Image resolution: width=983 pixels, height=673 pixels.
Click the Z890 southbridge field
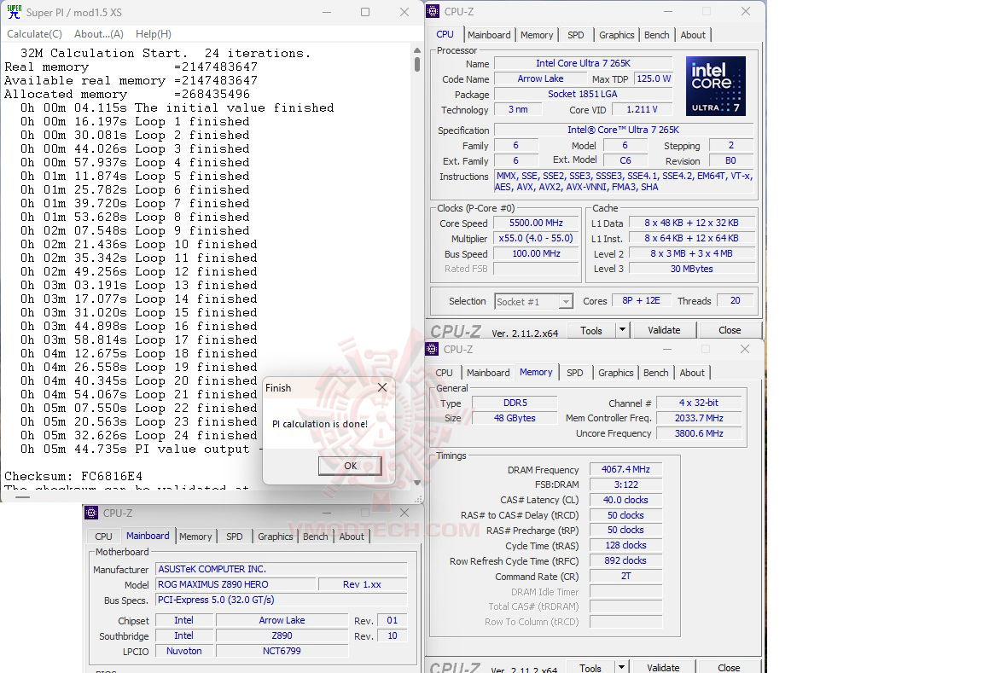point(282,635)
